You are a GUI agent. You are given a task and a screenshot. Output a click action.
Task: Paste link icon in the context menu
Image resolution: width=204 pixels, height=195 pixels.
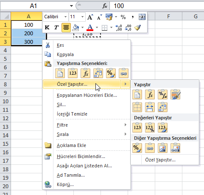tap(123, 73)
